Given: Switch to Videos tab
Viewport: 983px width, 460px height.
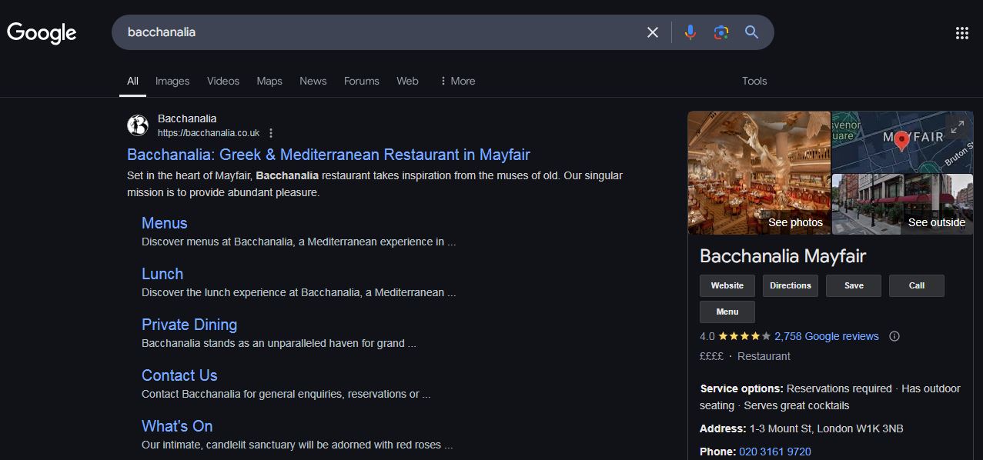Looking at the screenshot, I should click(x=223, y=81).
